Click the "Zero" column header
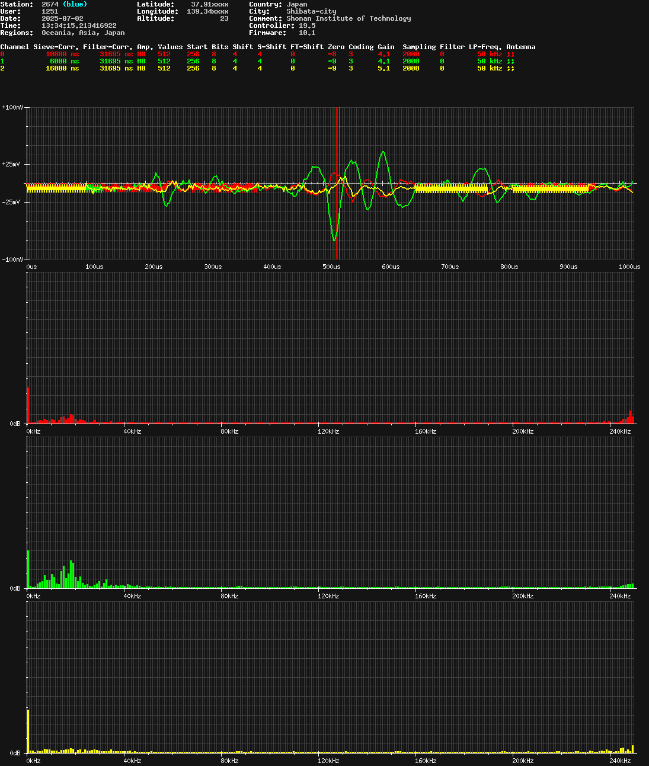Image resolution: width=649 pixels, height=766 pixels. coord(336,47)
